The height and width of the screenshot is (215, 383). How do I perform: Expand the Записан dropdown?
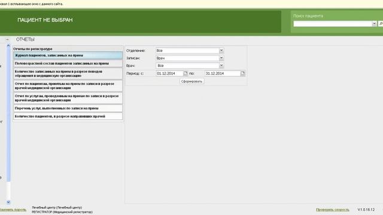tap(221, 58)
